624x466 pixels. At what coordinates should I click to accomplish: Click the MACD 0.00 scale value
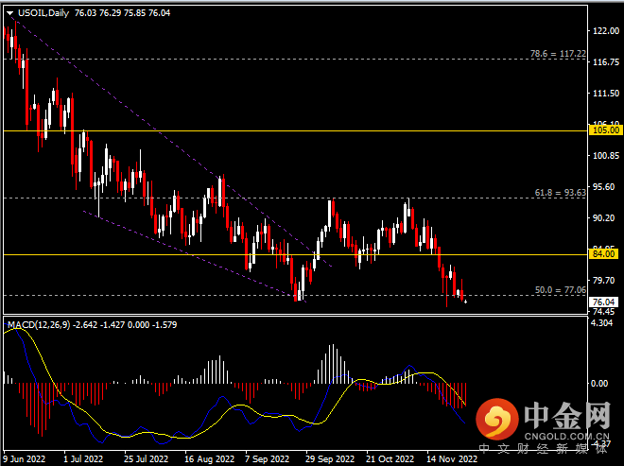tap(599, 384)
